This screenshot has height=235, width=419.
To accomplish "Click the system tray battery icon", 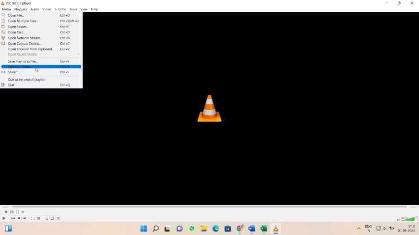I will tap(392, 229).
